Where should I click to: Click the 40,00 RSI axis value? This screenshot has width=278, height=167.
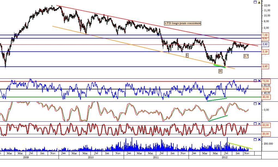[267, 93]
